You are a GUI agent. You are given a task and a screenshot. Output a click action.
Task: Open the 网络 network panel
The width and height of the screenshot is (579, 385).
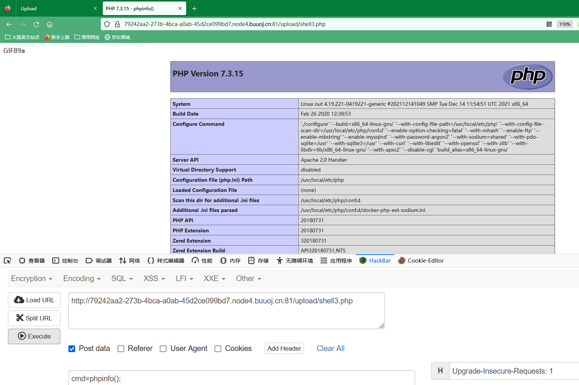click(x=130, y=261)
